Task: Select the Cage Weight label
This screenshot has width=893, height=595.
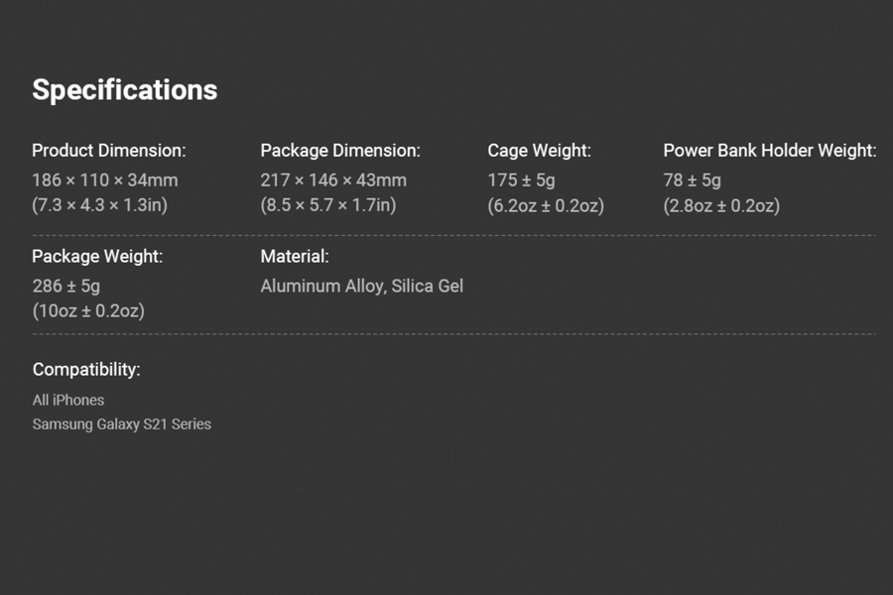Action: pos(539,151)
